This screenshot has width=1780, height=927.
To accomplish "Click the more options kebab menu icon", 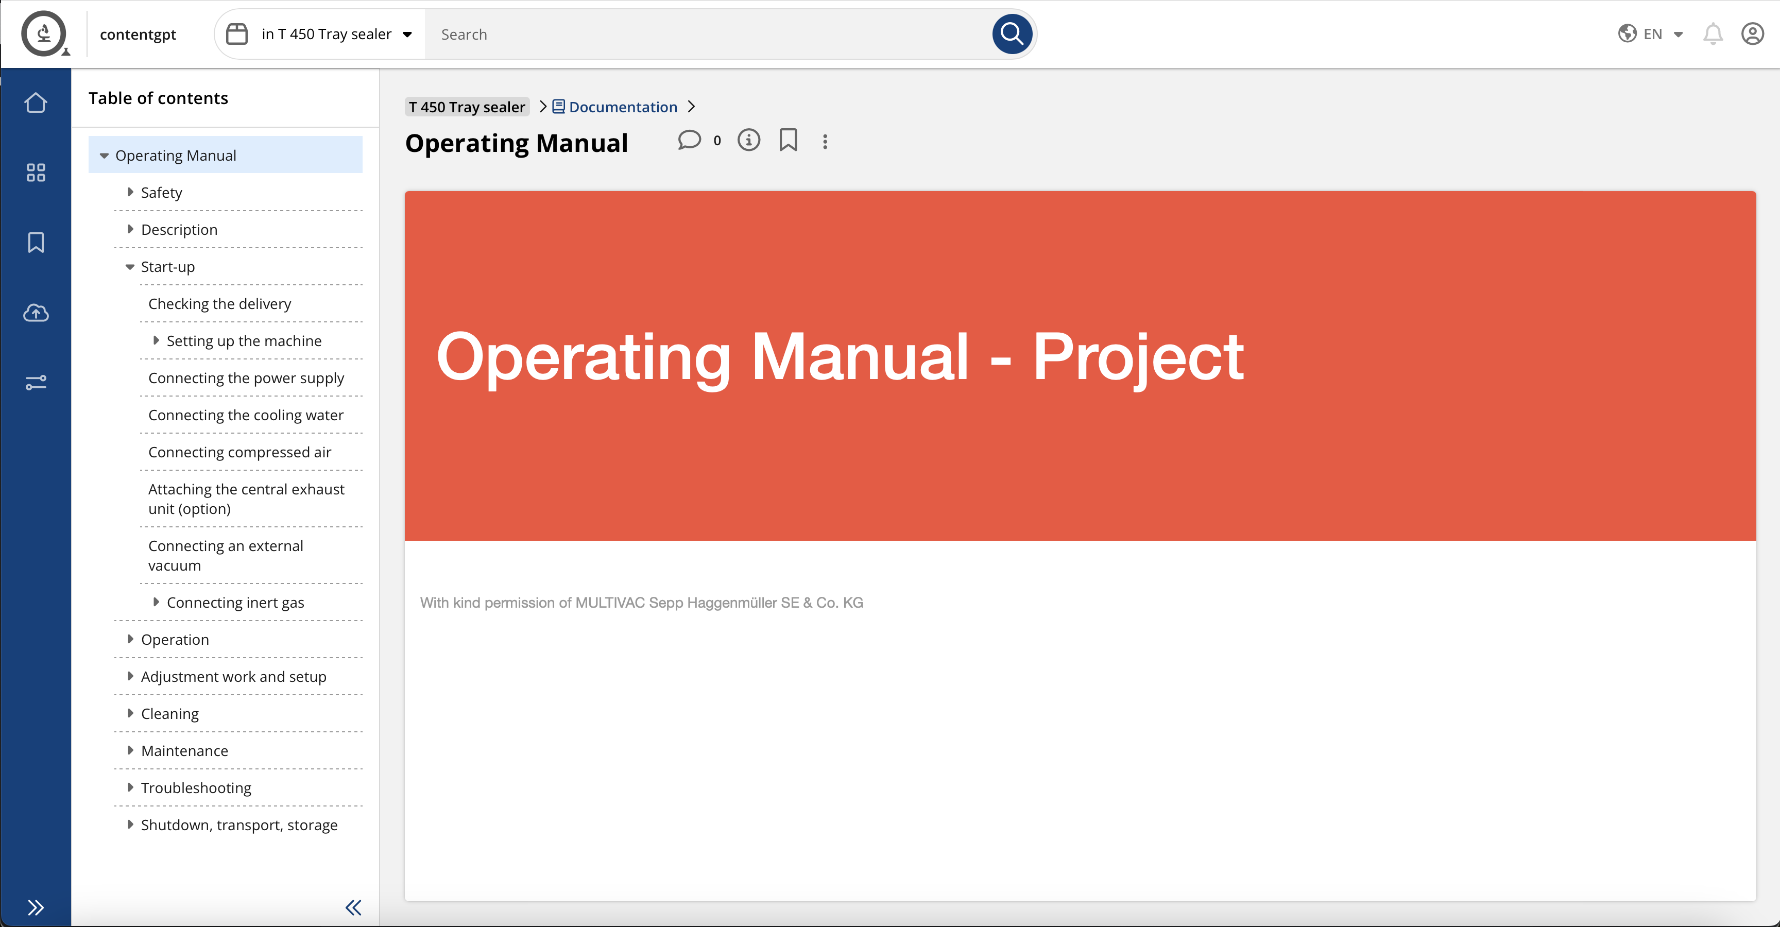I will point(824,141).
